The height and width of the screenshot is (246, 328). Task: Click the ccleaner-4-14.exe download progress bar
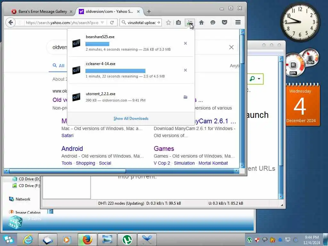(x=115, y=71)
